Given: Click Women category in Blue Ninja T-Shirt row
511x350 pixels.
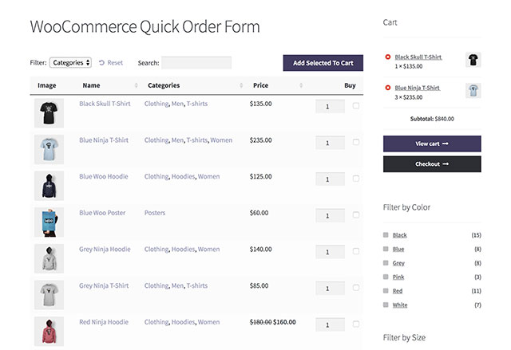Looking at the screenshot, I should point(221,140).
